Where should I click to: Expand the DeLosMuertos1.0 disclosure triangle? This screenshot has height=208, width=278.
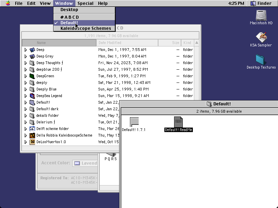pos(26,142)
